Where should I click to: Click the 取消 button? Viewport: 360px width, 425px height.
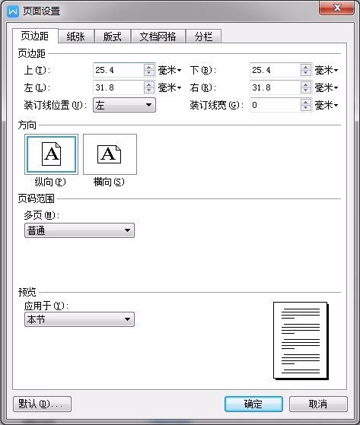pyautogui.click(x=318, y=404)
